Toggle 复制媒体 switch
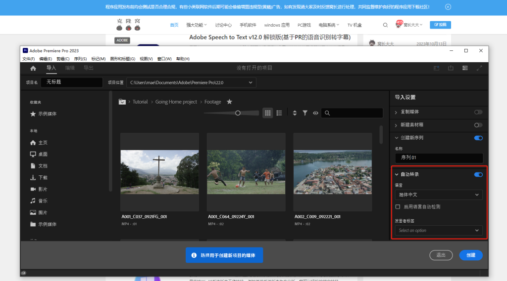 point(478,112)
